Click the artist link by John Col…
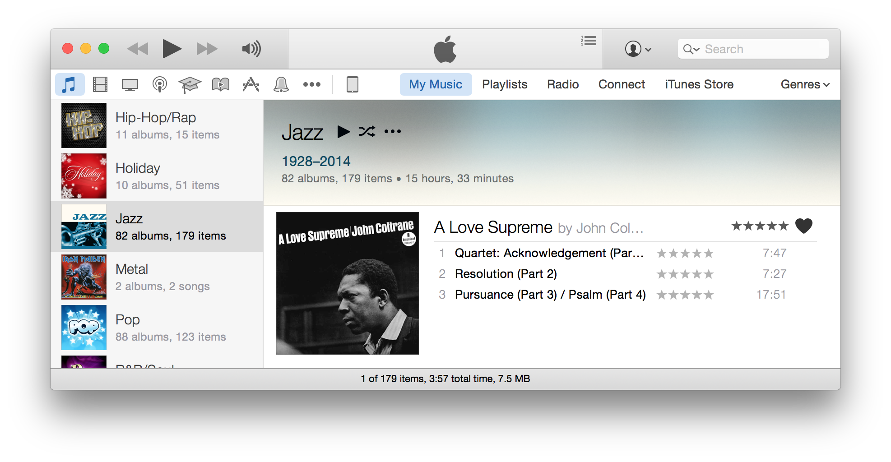Viewport: 891px width, 462px height. point(601,228)
